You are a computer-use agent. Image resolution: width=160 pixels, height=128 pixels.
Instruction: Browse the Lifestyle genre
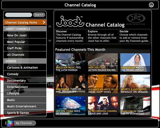tap(25, 93)
